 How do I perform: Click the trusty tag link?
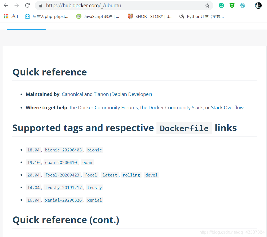[95, 187]
